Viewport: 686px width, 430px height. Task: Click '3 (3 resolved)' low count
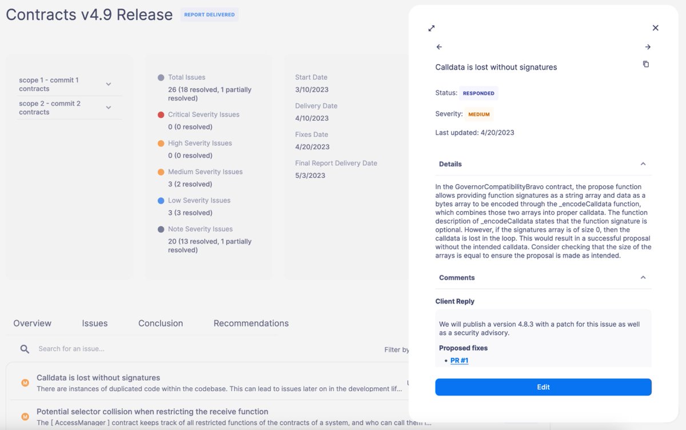190,213
